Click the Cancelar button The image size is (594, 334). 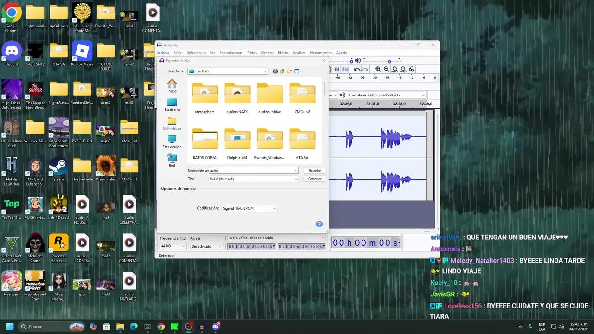315,179
